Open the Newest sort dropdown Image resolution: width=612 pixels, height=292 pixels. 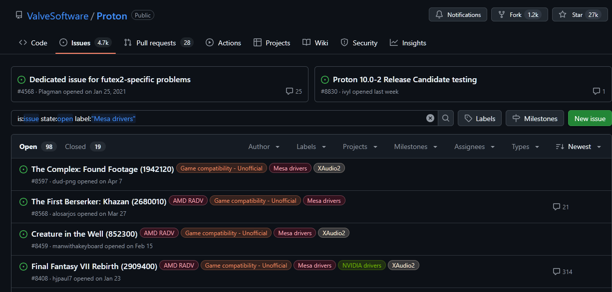click(x=578, y=146)
